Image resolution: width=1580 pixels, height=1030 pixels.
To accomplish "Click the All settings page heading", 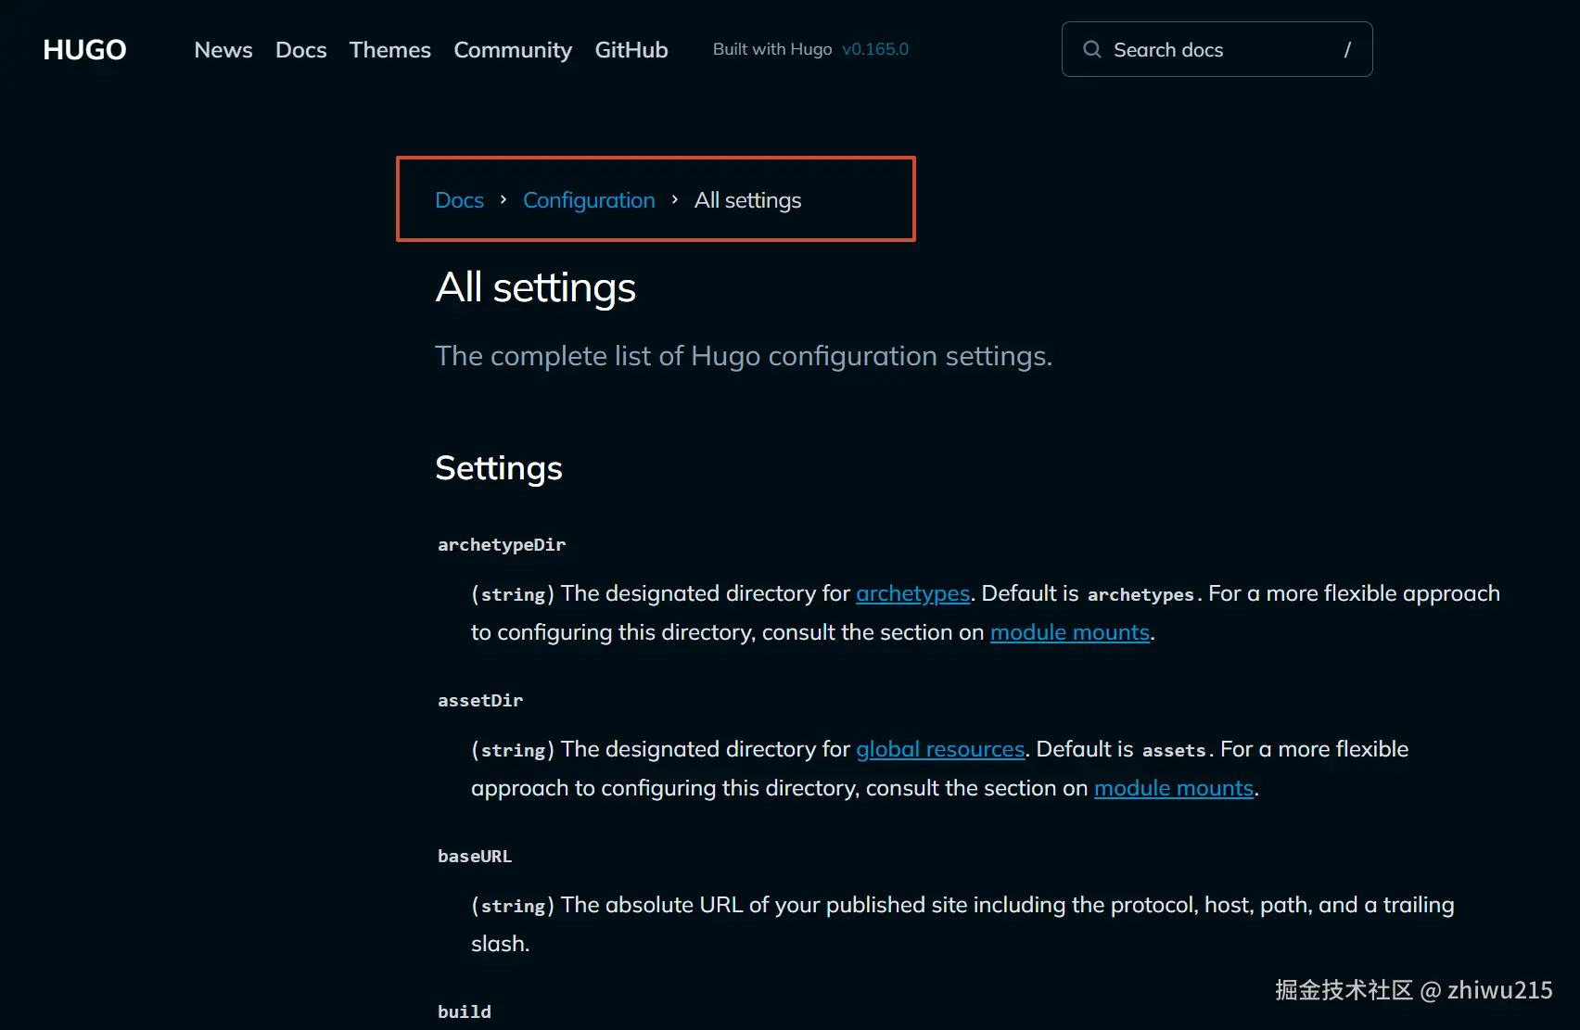I will coord(536,287).
